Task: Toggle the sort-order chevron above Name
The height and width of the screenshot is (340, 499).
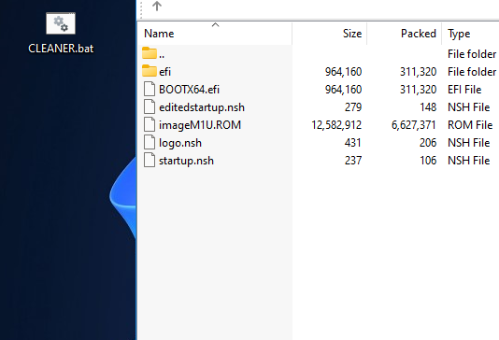Action: coord(216,25)
